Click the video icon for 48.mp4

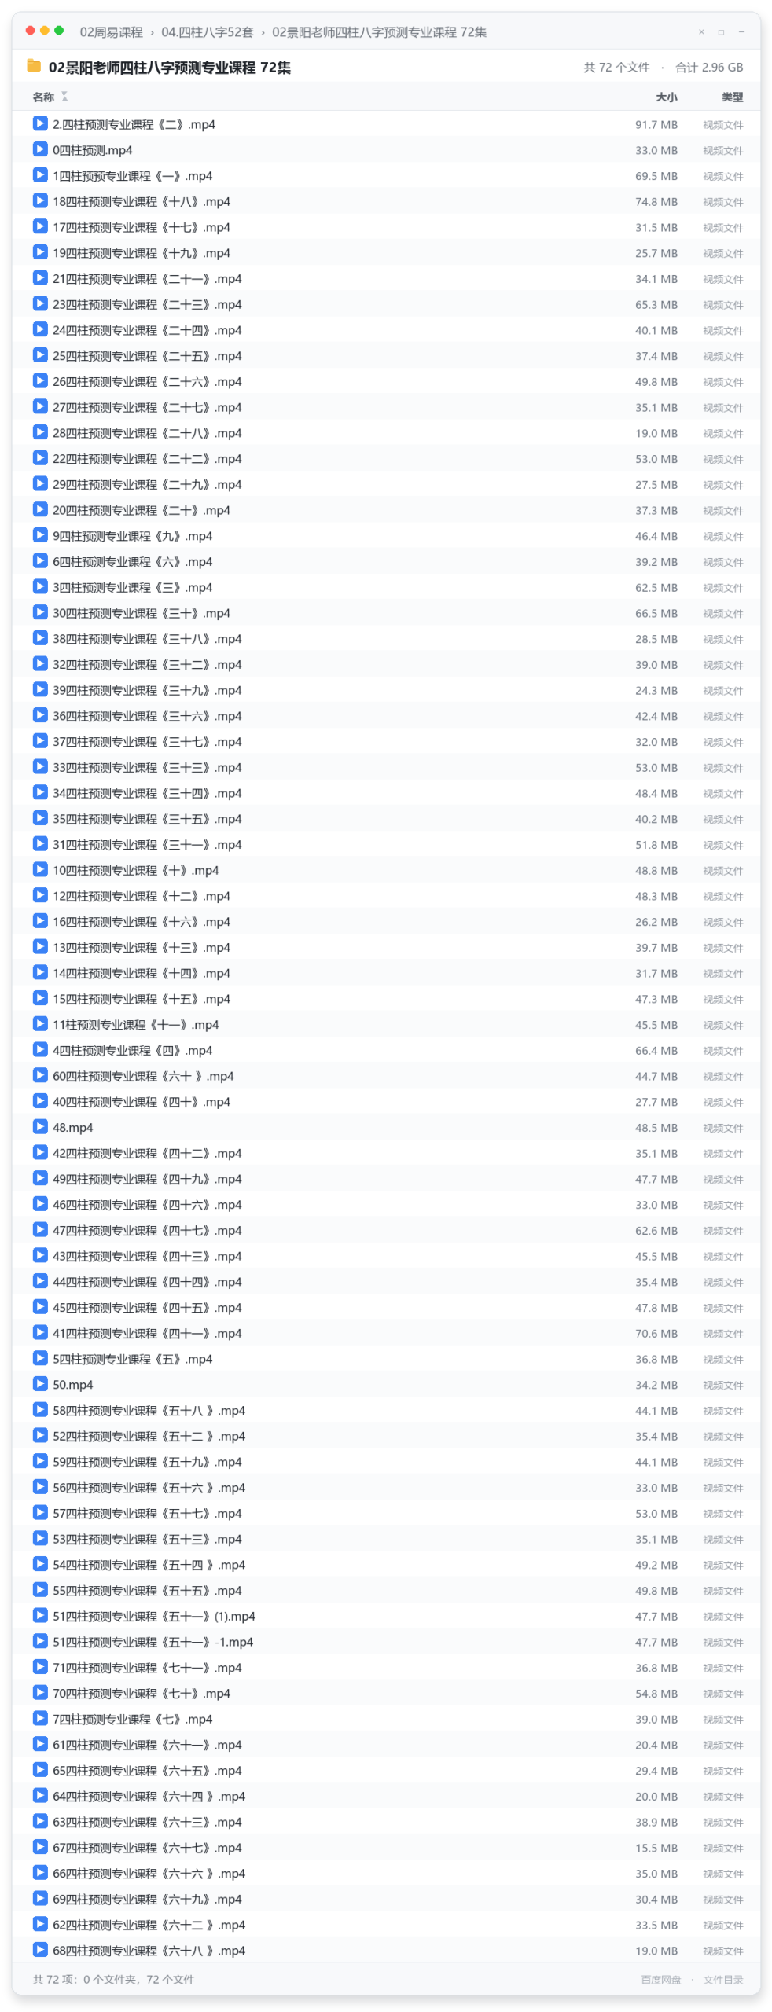40,1126
